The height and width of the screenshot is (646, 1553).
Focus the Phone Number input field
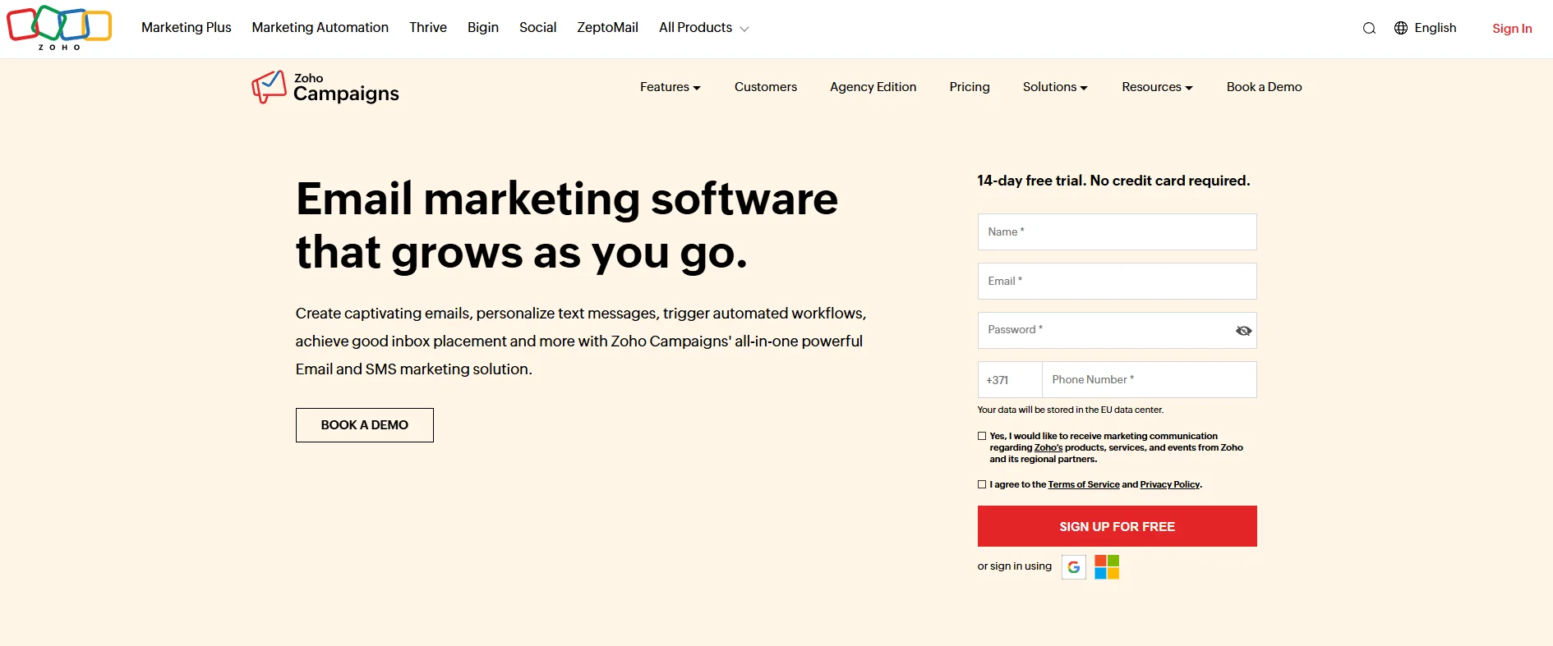pyautogui.click(x=1150, y=380)
